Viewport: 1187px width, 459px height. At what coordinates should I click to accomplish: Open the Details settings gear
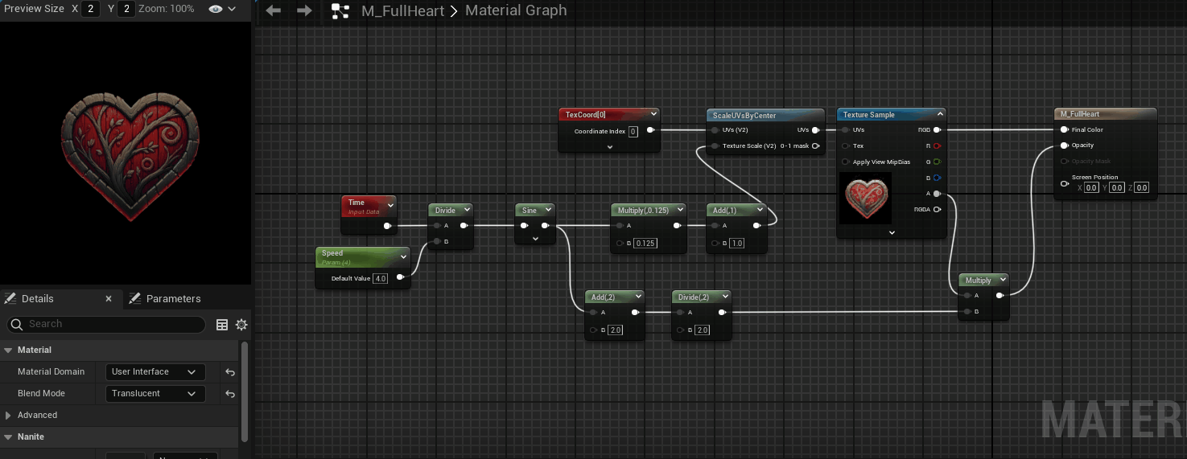(x=241, y=325)
